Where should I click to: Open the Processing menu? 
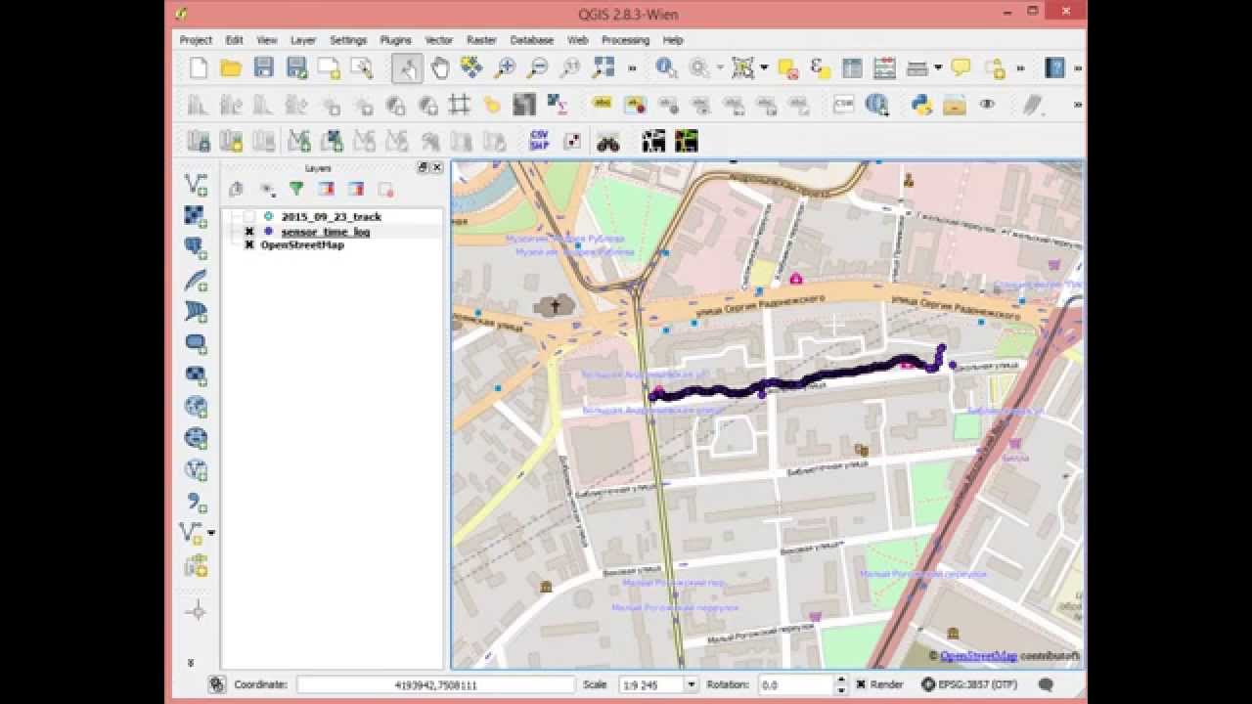(x=625, y=40)
